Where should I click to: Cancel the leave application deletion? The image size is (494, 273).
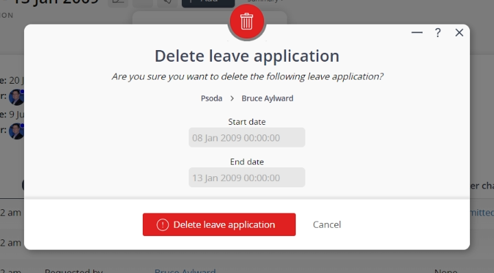(327, 224)
